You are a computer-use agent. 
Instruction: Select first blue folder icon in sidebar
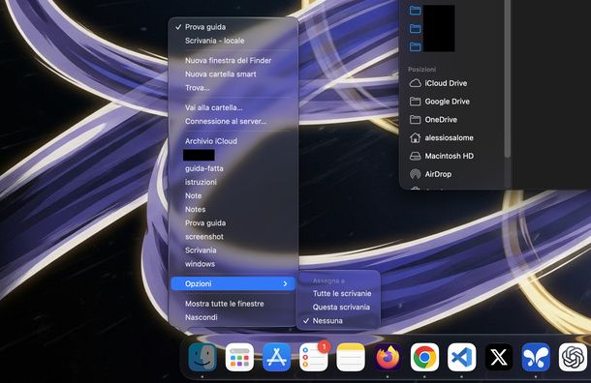[x=415, y=11]
